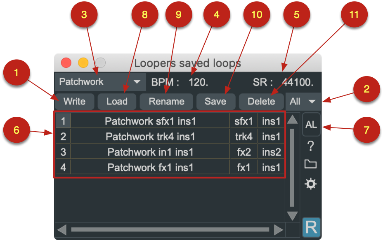Click the sfx1 cell in row 1
This screenshot has width=383, height=241.
244,121
